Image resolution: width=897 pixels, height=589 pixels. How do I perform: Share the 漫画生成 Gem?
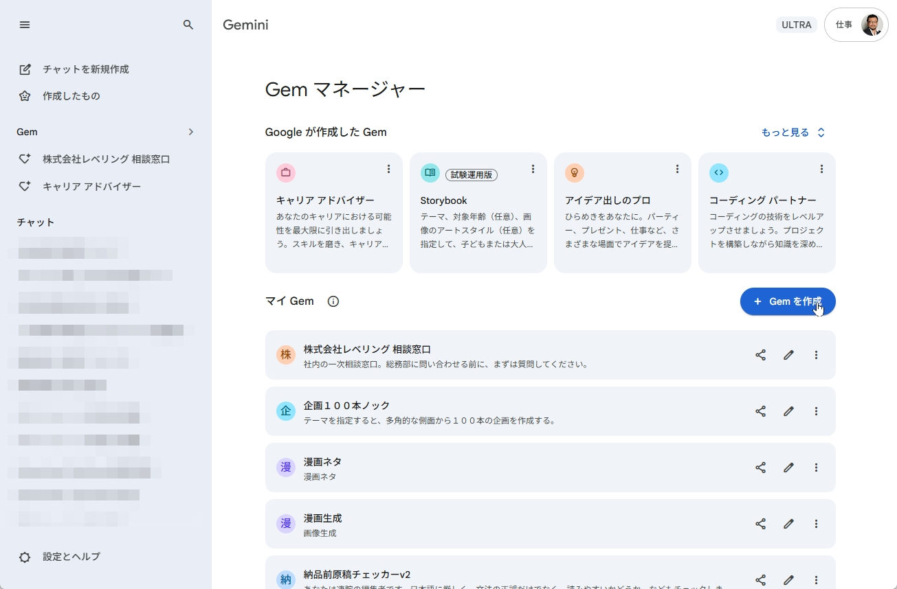(x=760, y=524)
